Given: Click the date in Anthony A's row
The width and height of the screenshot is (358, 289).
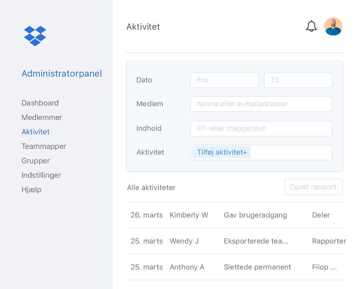Looking at the screenshot, I should pos(147,267).
